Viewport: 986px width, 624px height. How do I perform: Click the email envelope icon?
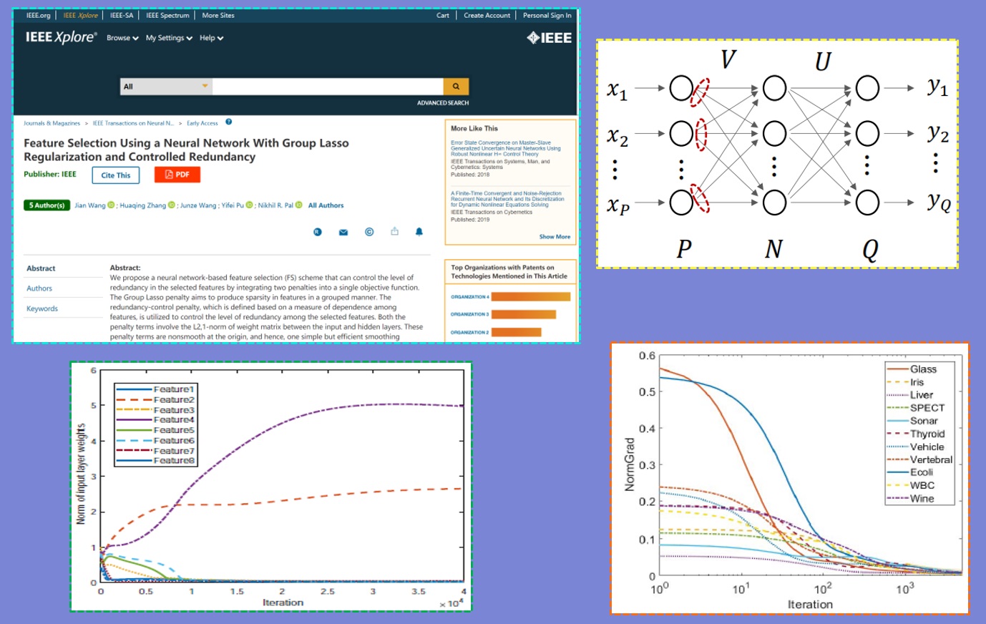click(x=343, y=232)
